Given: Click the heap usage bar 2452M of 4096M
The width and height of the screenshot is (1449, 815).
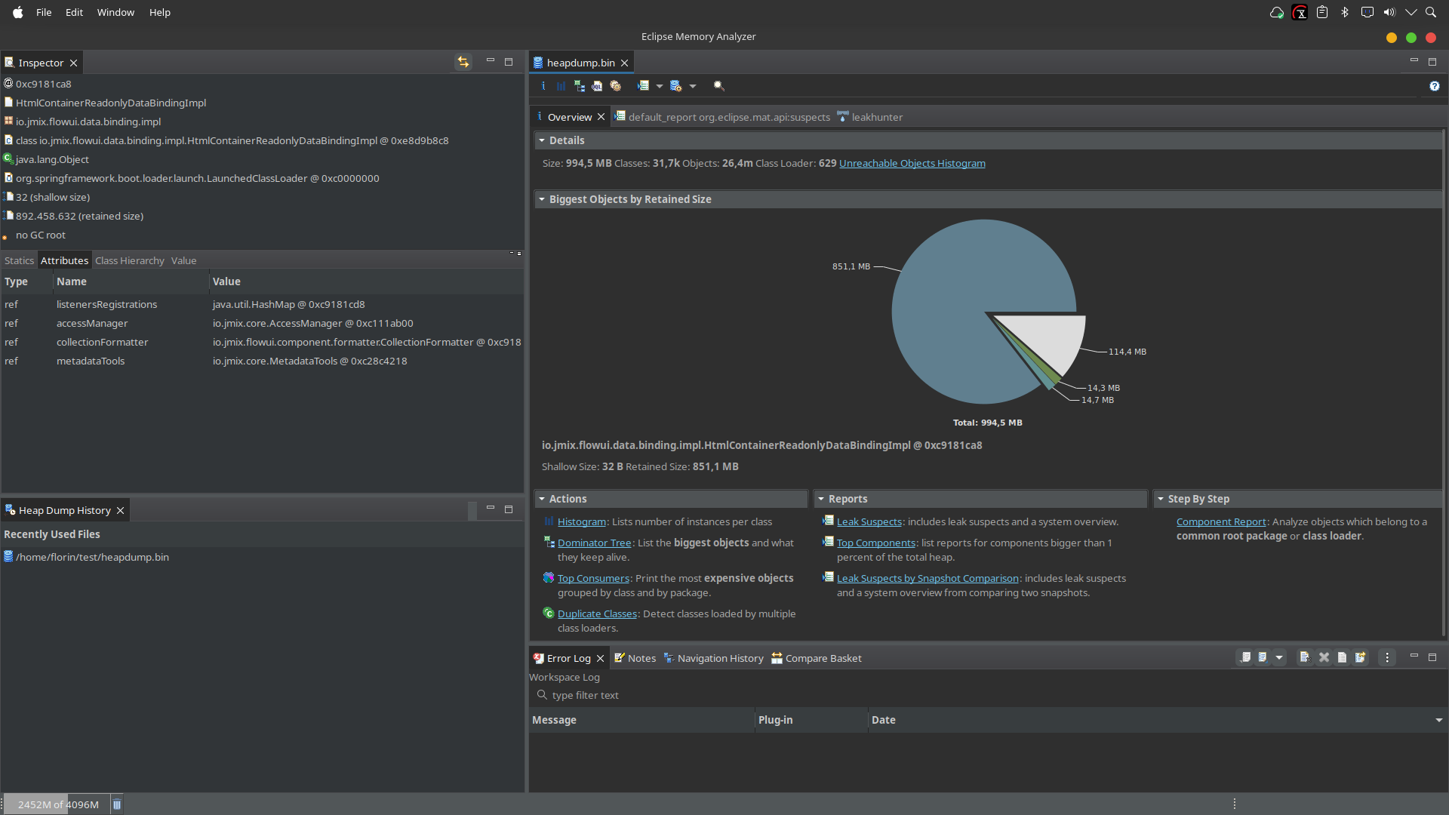Looking at the screenshot, I should [58, 804].
